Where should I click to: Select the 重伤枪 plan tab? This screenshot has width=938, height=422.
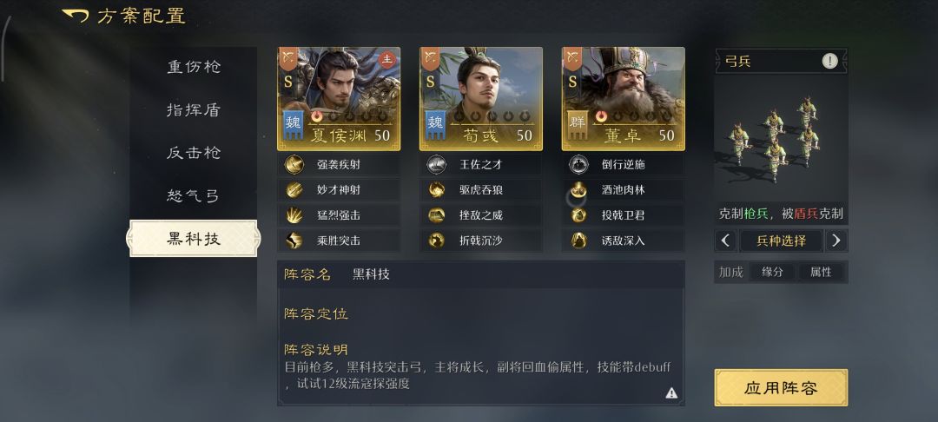coord(194,67)
